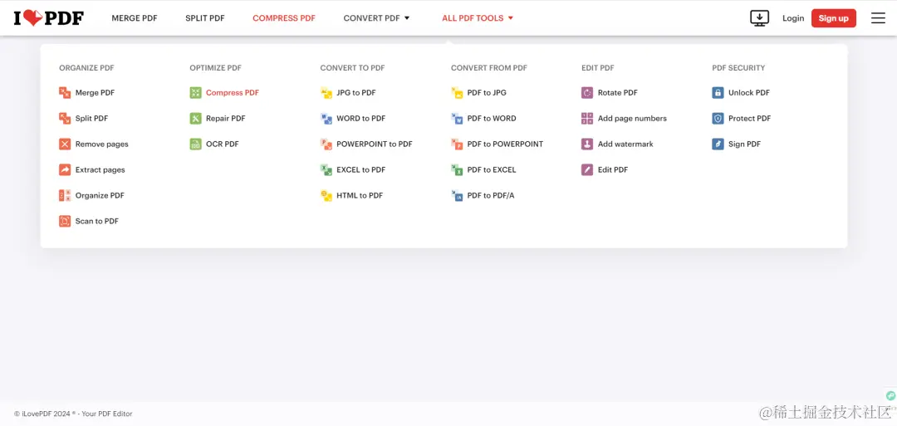Open the Extract pages text link
The width and height of the screenshot is (897, 426).
[100, 170]
